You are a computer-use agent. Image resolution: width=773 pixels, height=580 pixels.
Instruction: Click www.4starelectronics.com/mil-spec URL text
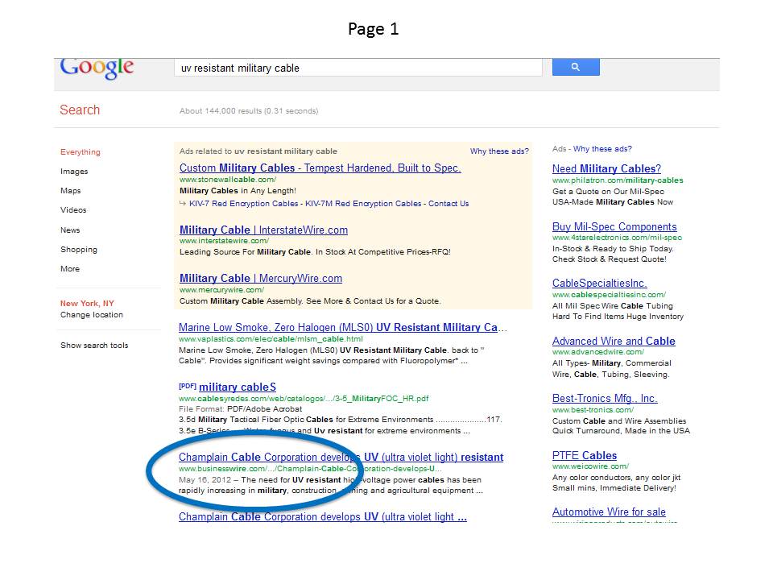pyautogui.click(x=618, y=238)
